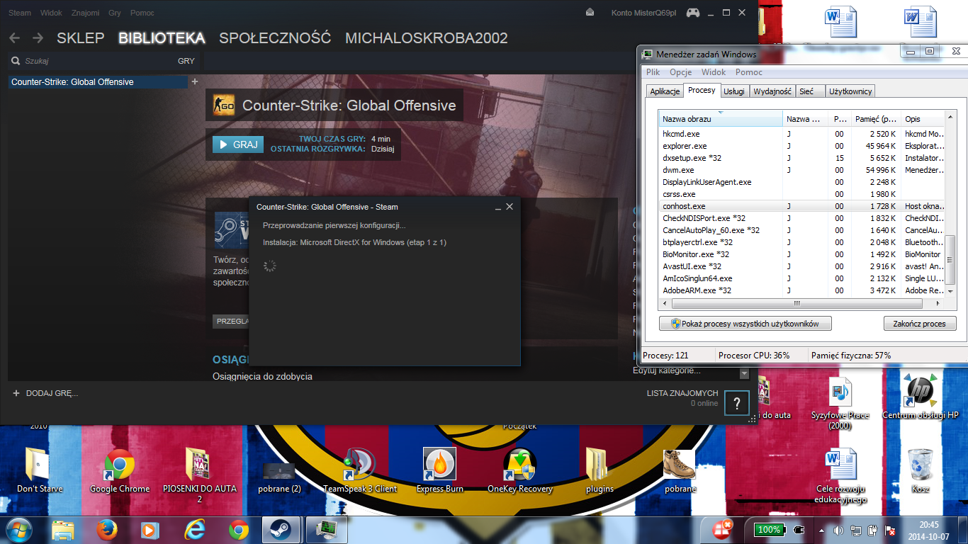This screenshot has width=968, height=544.
Task: Switch to the Wydajność tab
Action: pos(772,91)
